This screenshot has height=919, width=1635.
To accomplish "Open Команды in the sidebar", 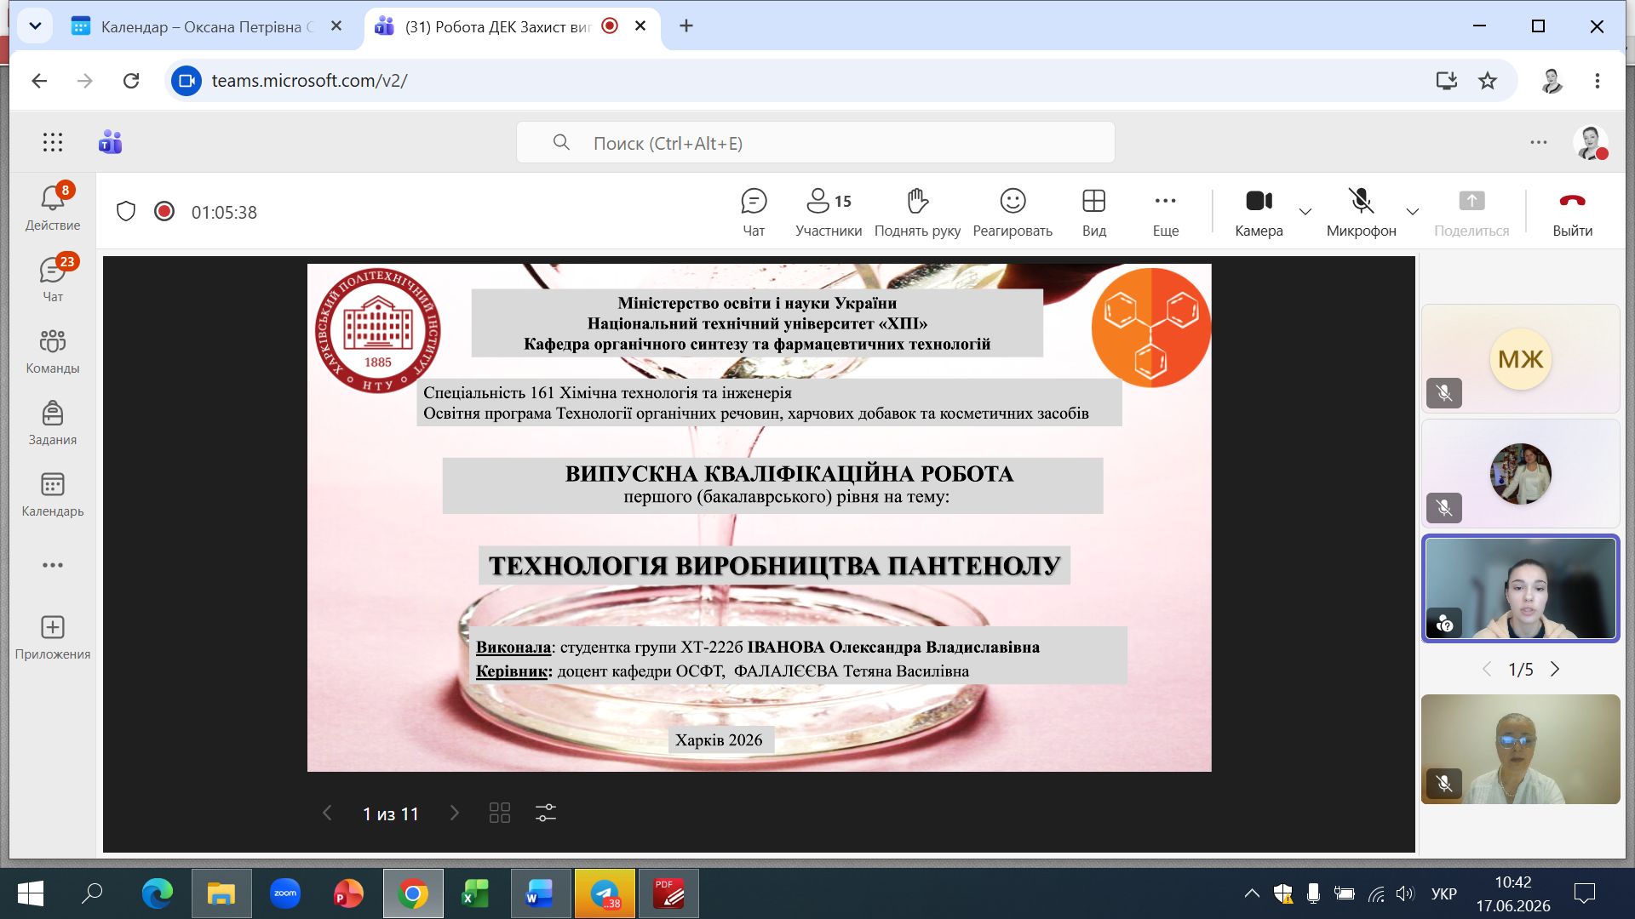I will [x=53, y=351].
